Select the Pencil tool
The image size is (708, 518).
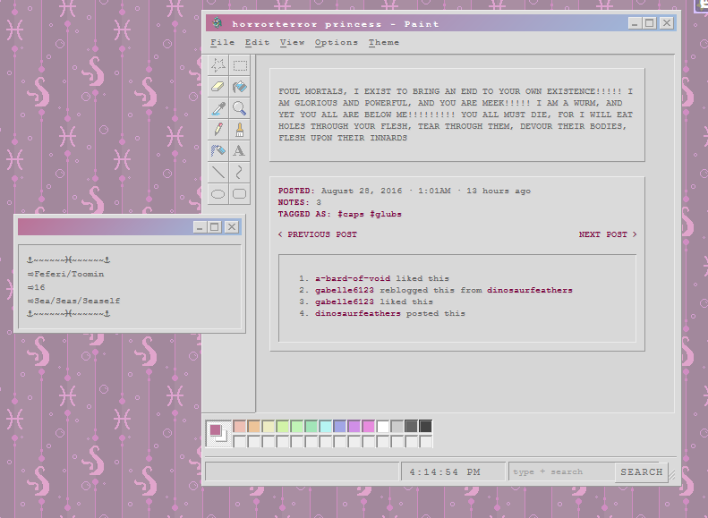click(x=218, y=130)
